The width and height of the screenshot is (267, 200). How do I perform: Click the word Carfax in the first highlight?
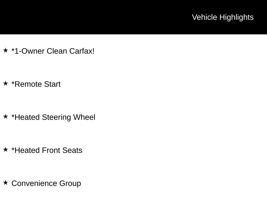(82, 51)
